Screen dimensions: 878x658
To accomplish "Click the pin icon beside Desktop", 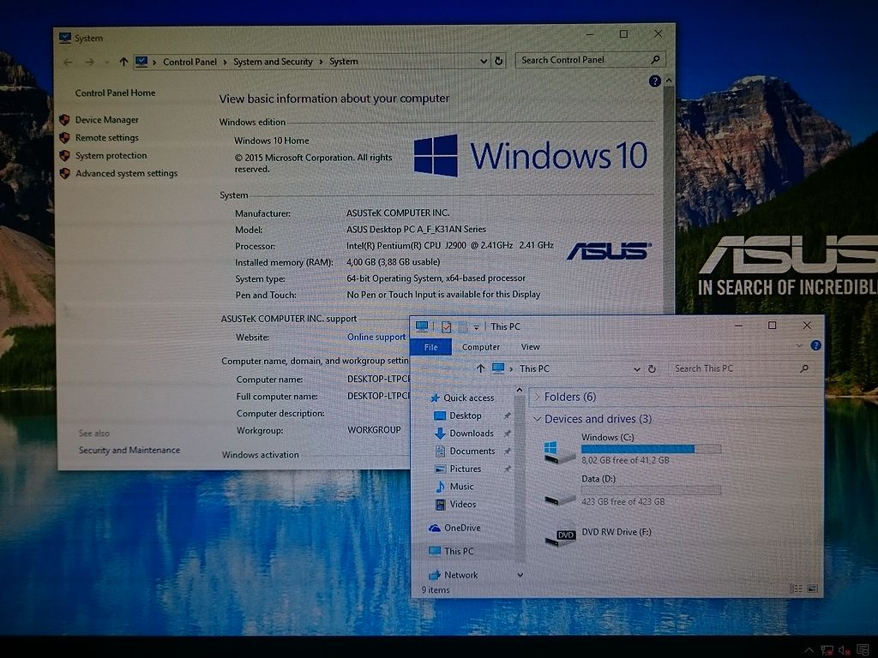I will point(508,416).
